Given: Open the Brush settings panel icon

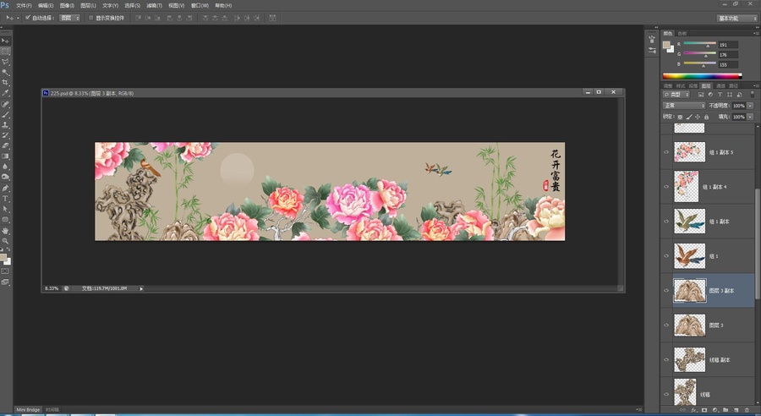Looking at the screenshot, I should point(652,51).
